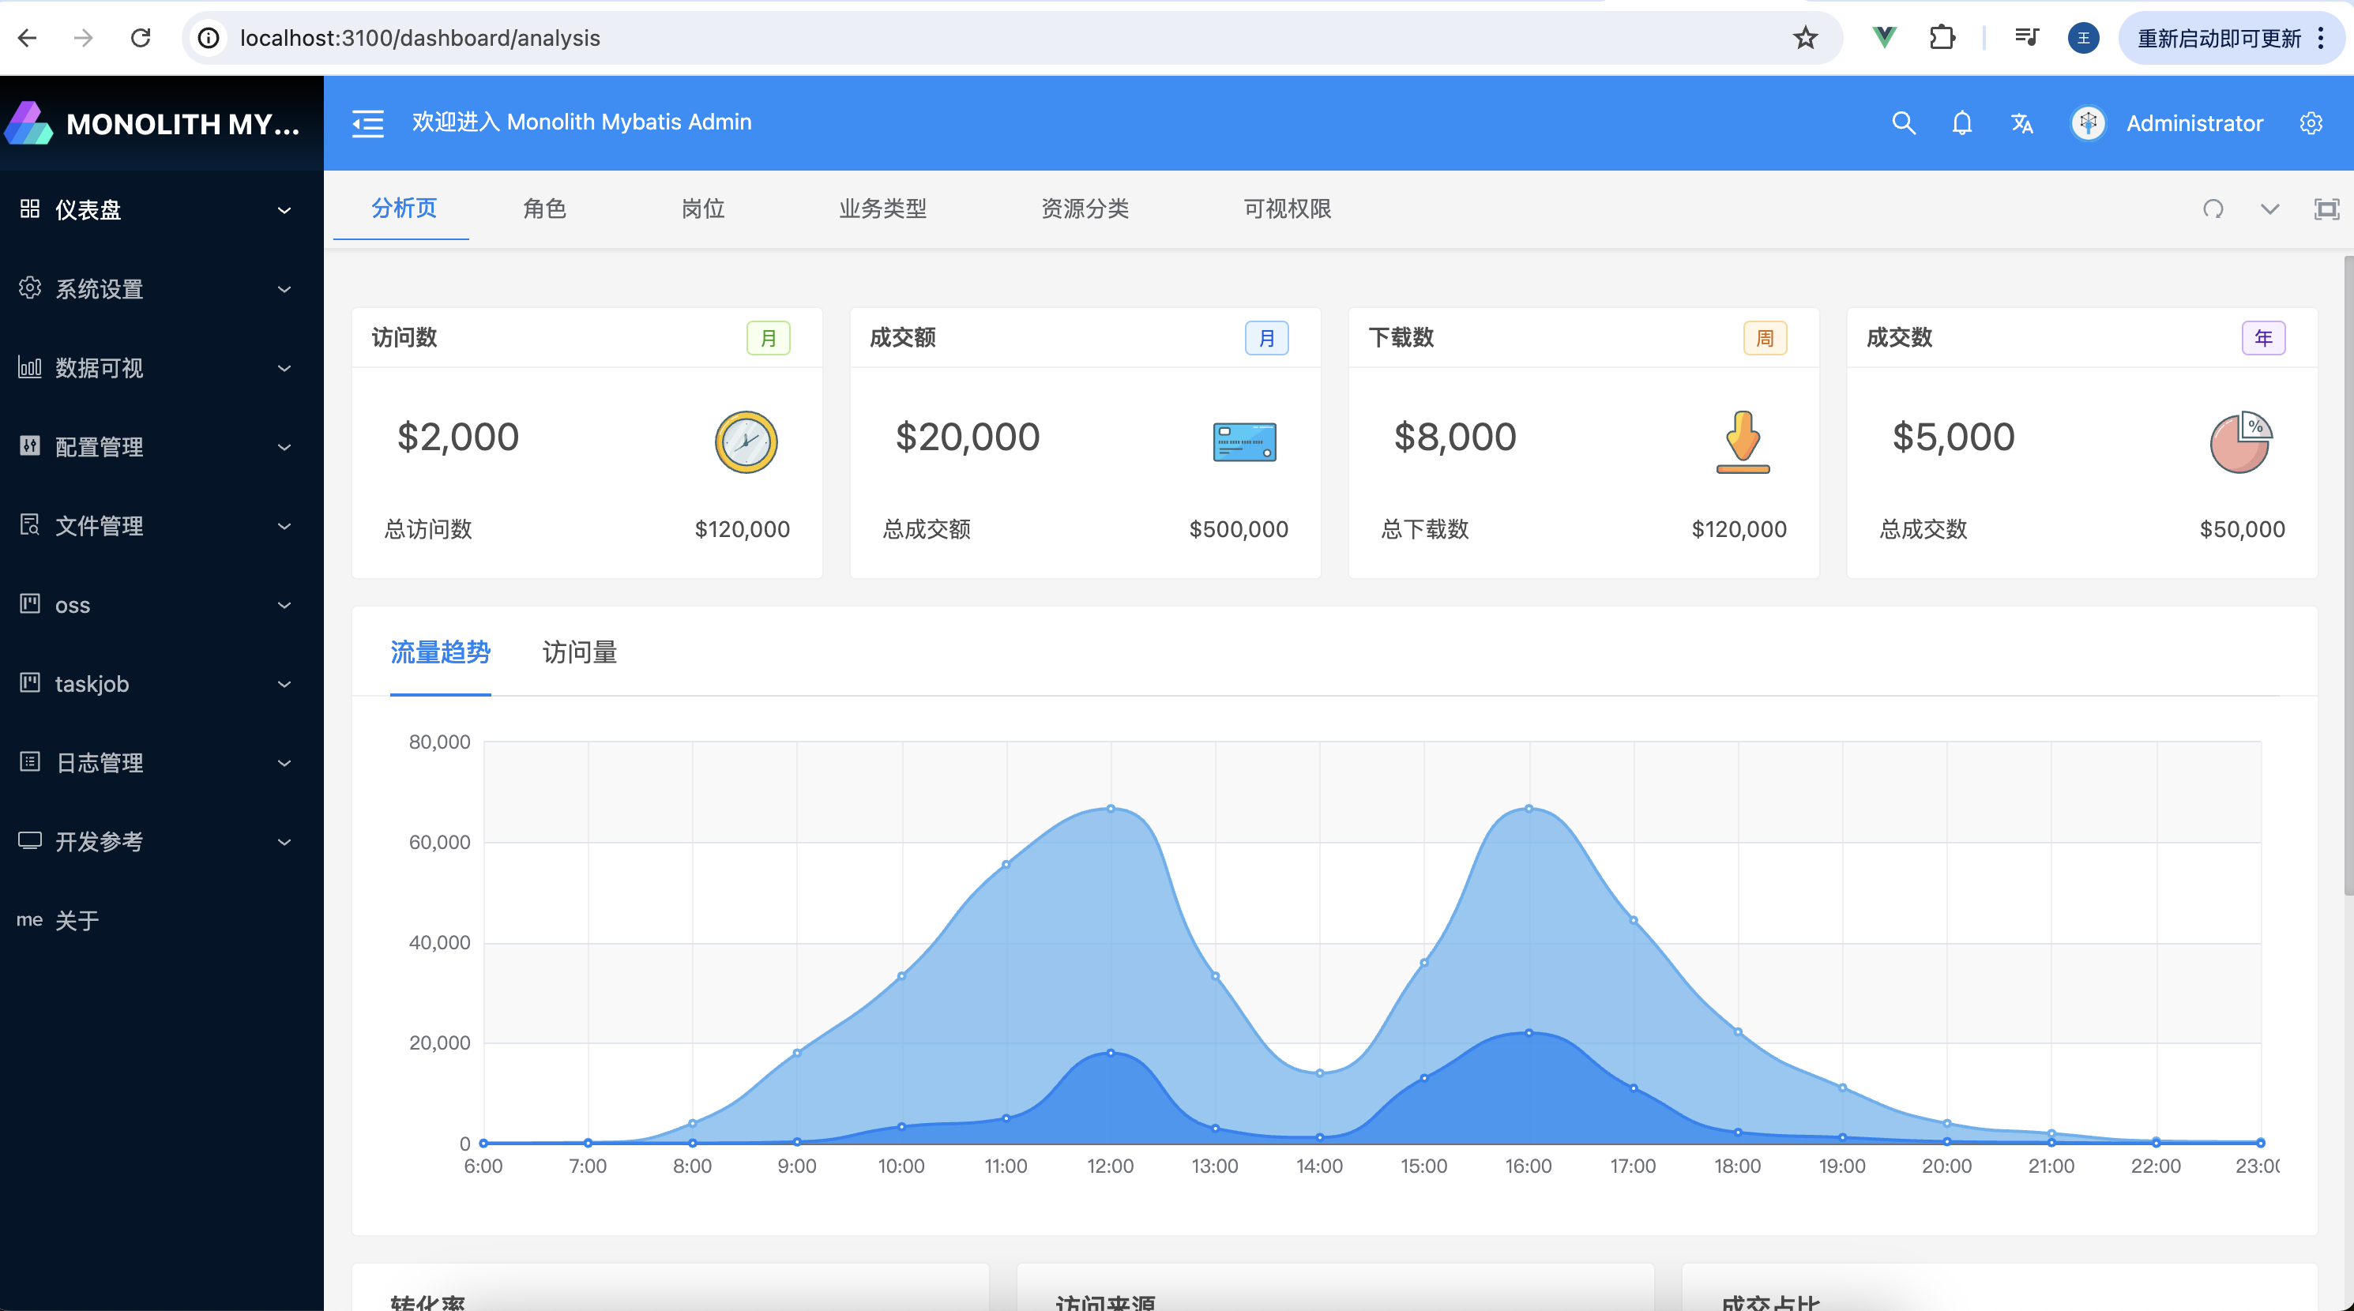Click the tab refresh icon

[x=2213, y=209]
